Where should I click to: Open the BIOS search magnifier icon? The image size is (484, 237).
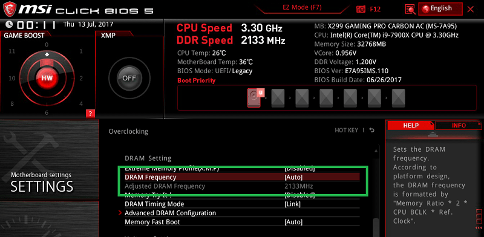click(410, 9)
